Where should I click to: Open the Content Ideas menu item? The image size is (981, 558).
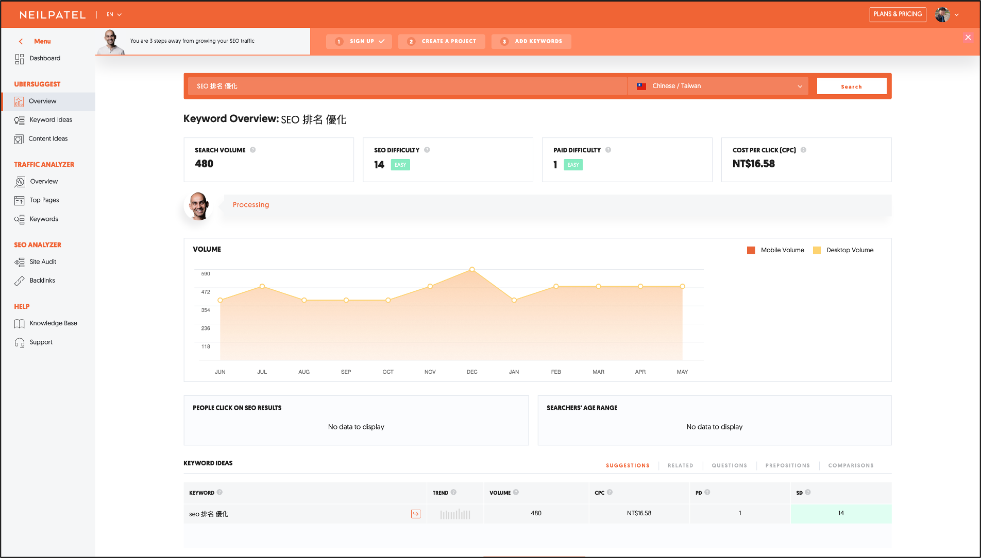click(48, 138)
